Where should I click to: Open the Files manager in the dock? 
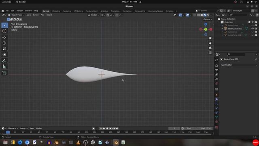(x=5, y=142)
